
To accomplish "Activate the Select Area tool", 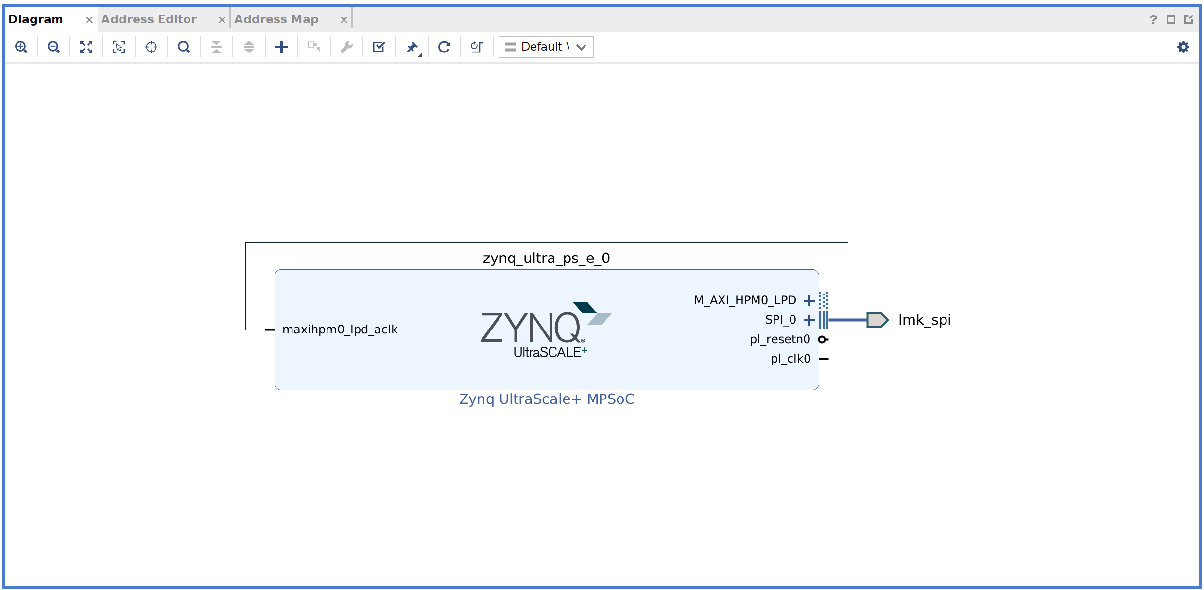I will tap(119, 47).
